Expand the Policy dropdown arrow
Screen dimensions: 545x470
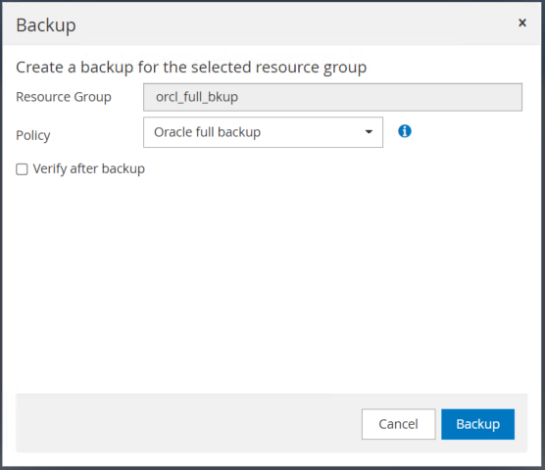click(369, 132)
